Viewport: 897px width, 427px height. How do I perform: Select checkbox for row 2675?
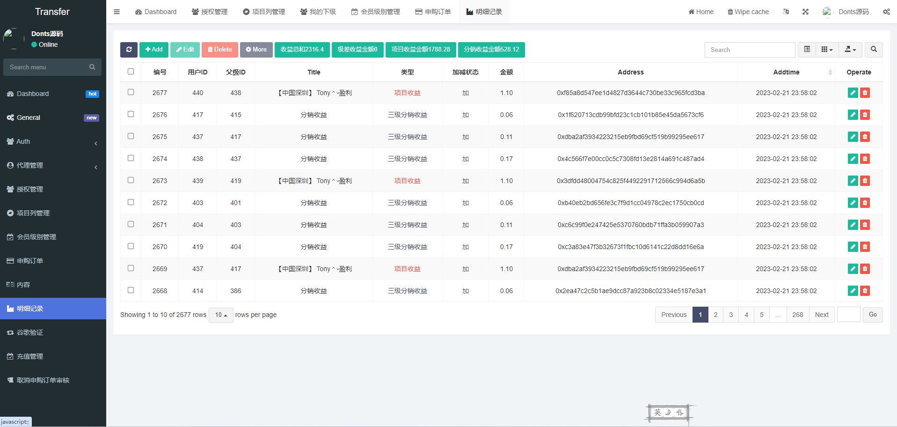click(131, 136)
